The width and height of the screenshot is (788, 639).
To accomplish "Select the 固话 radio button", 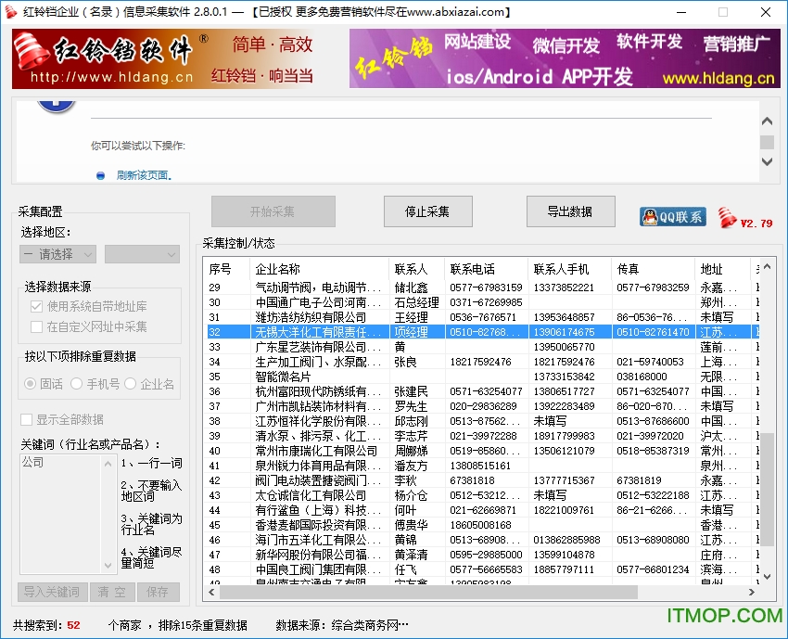I will click(x=31, y=384).
